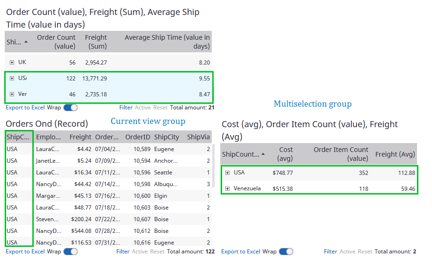Open Filter link under Orders table
Screen dimensions: 432x274
tap(123, 252)
